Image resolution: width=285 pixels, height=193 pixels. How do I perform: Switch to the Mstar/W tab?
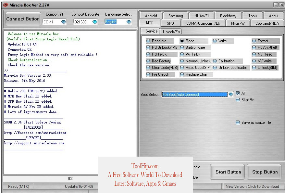click(238, 23)
